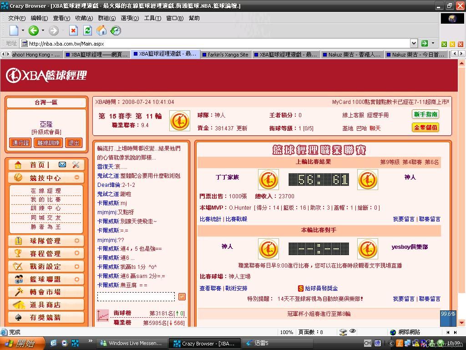Switch to the Nakuz 樂古 - 香港人 tab

[352, 55]
